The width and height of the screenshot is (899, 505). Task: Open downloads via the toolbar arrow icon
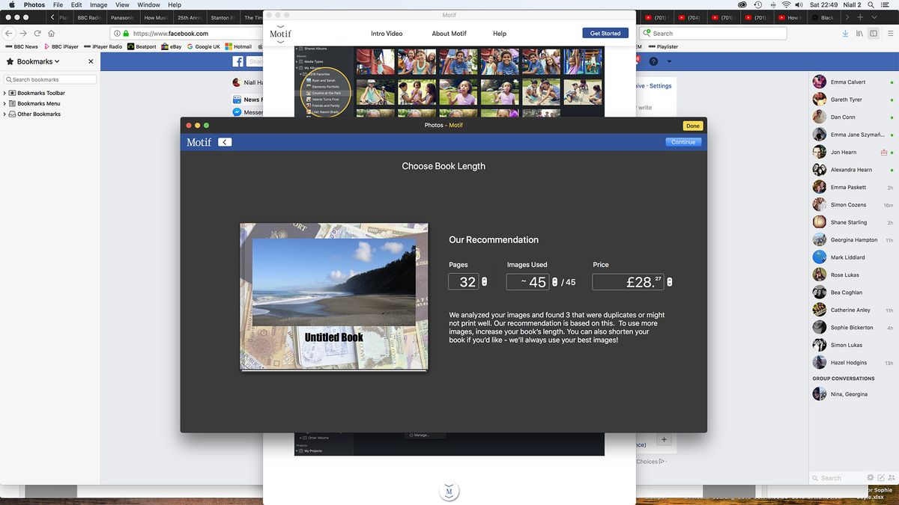point(845,33)
